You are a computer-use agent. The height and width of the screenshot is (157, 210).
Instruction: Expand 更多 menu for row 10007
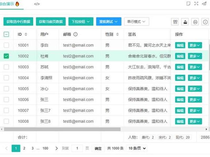pyautogui.click(x=195, y=110)
